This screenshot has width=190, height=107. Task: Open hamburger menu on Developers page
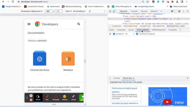29,24
